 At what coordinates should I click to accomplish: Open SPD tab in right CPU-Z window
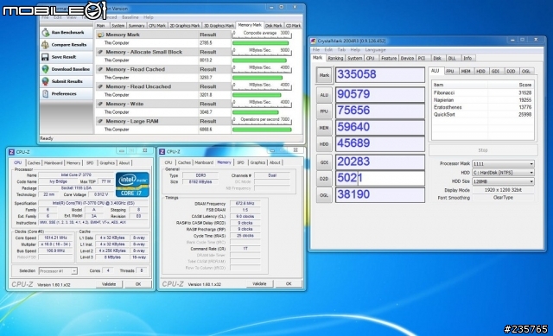[x=240, y=162]
